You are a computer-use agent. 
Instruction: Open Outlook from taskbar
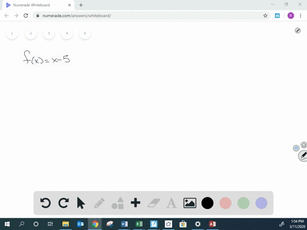pyautogui.click(x=81, y=224)
